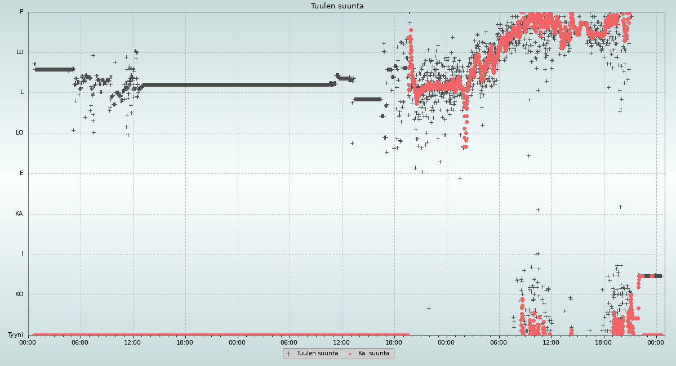Select the first 06:00 time axis label
The height and width of the screenshot is (366, 676).
coord(80,342)
